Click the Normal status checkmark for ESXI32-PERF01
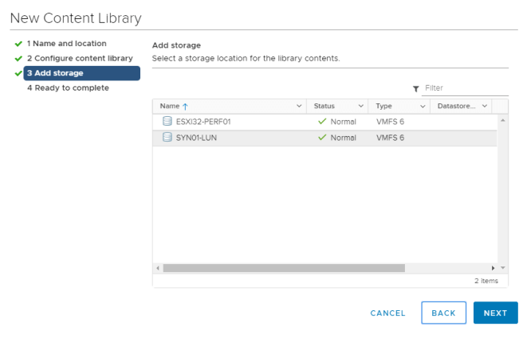The image size is (523, 338). [x=322, y=122]
